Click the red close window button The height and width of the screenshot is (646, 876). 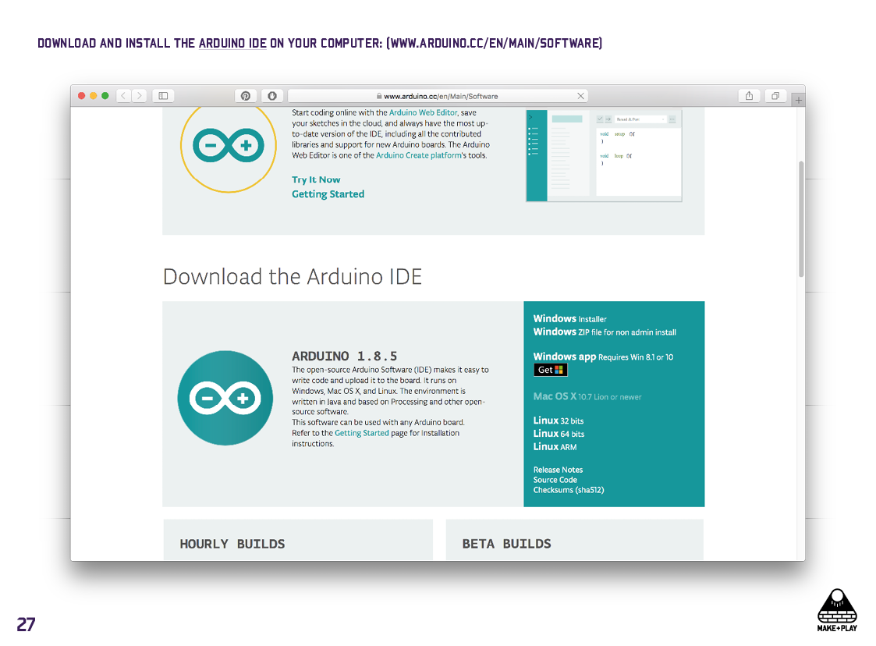[x=82, y=95]
